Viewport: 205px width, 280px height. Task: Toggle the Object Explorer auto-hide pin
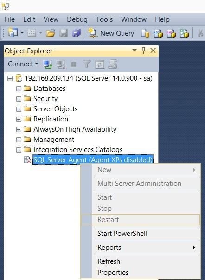(x=143, y=51)
